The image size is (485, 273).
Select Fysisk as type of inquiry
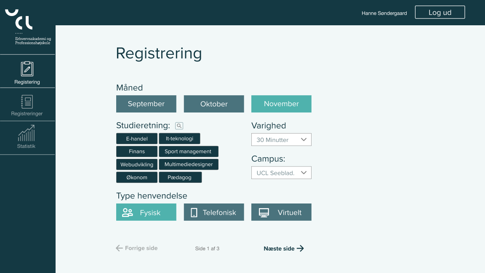tap(147, 212)
